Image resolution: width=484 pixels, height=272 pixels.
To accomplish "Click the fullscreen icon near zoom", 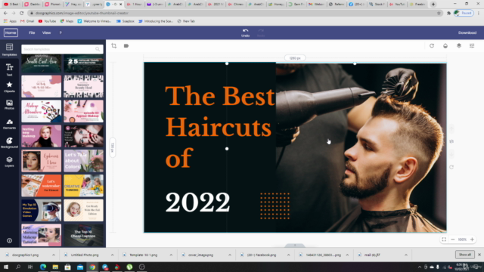I will click(x=444, y=240).
